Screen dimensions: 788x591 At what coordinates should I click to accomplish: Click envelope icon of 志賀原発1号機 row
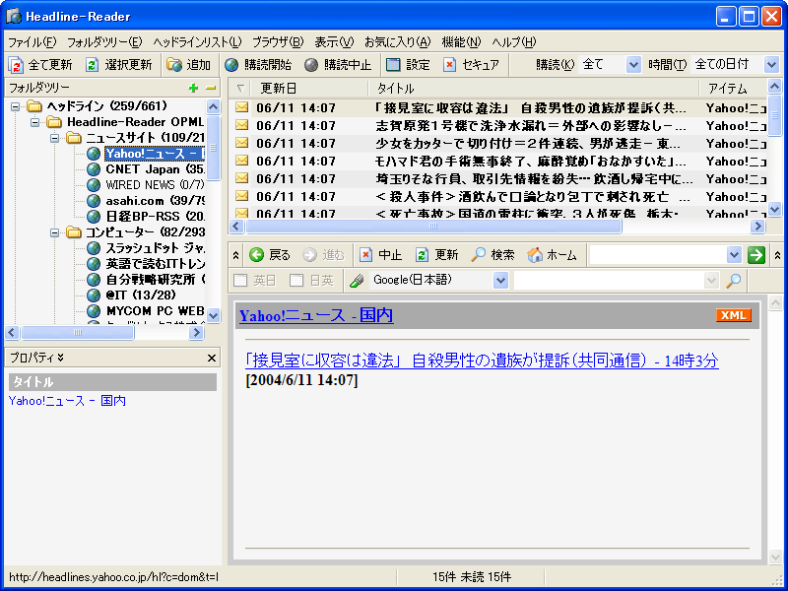click(x=242, y=125)
